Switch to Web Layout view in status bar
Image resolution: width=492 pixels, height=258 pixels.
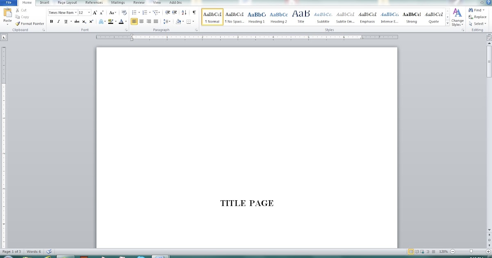(x=422, y=251)
